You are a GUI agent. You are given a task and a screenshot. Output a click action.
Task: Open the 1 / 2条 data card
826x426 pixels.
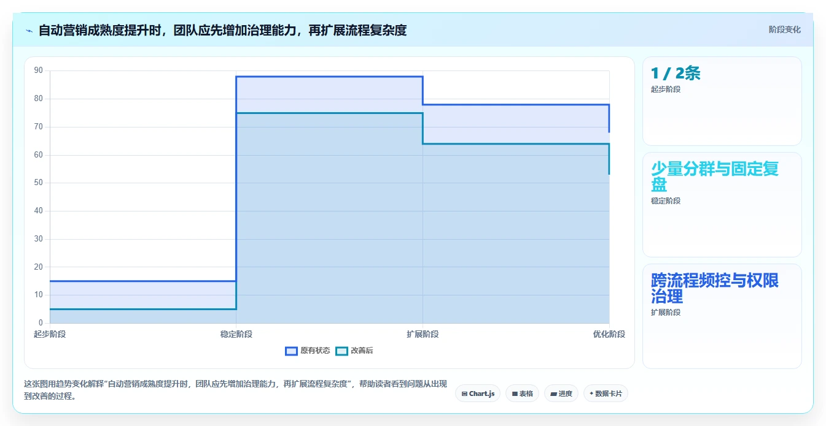(722, 101)
